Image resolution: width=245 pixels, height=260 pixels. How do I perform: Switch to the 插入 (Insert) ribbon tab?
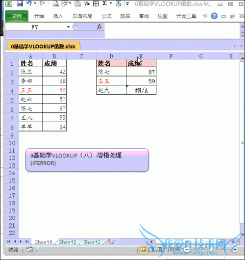click(58, 16)
